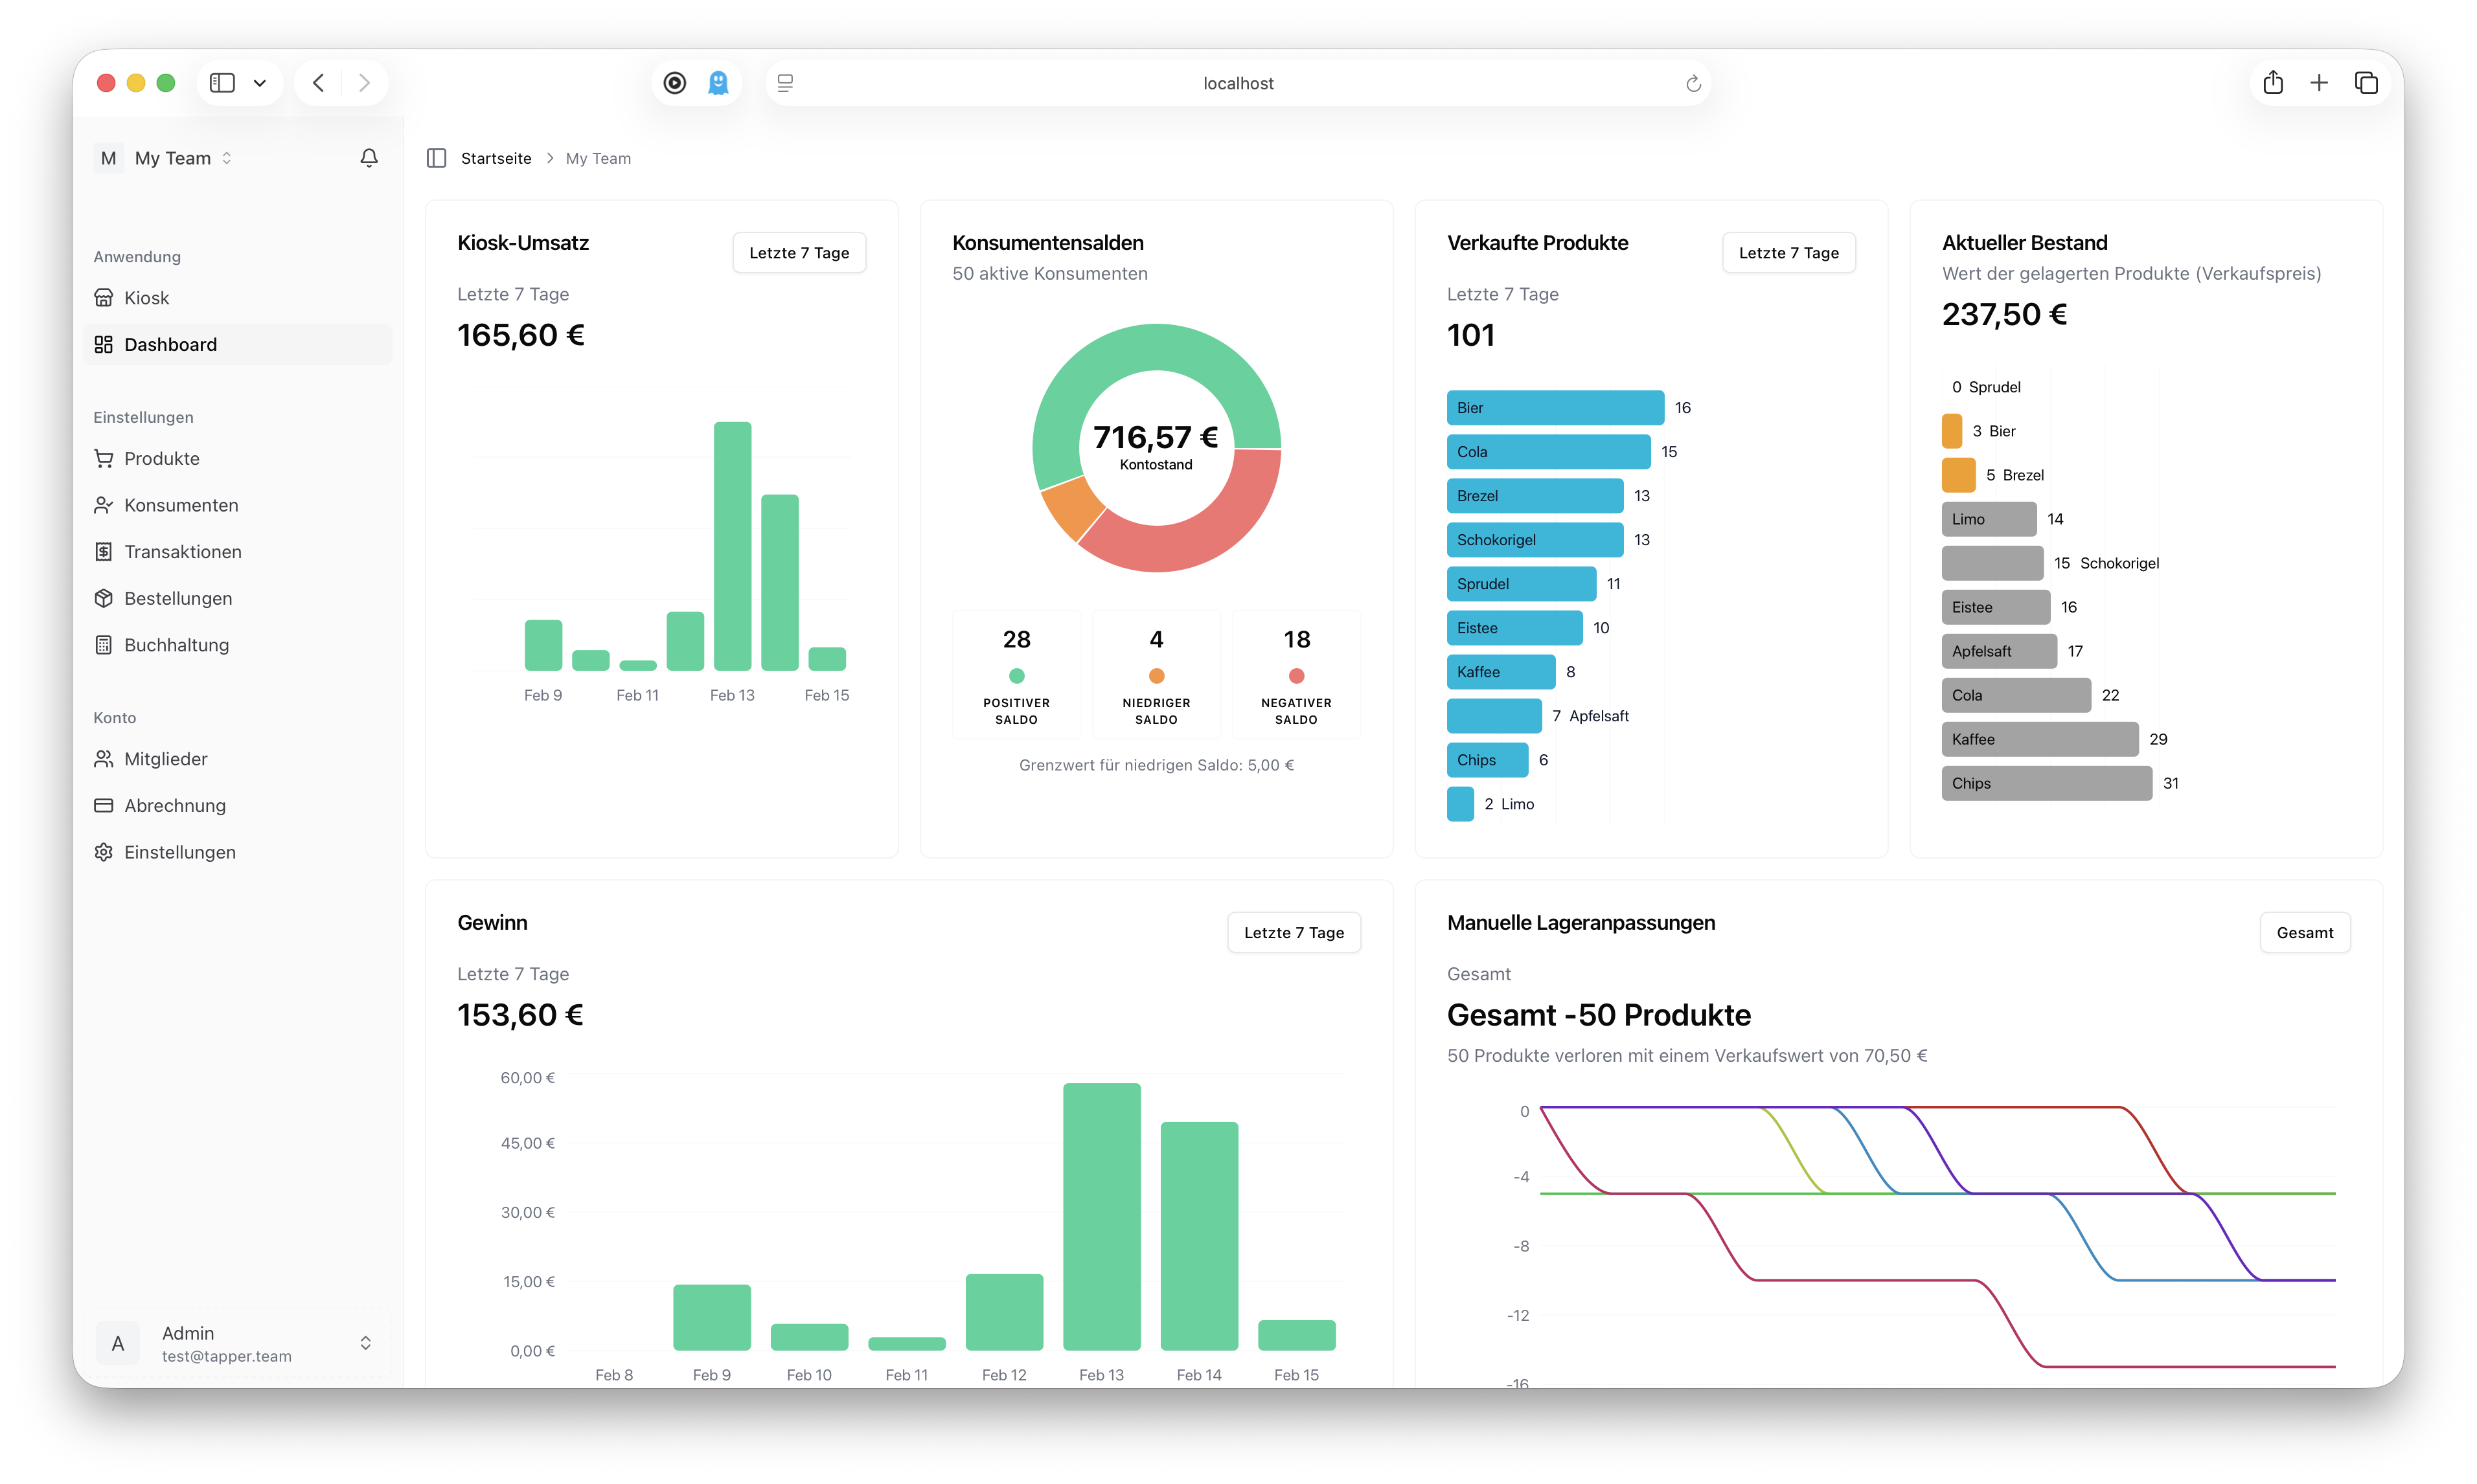The width and height of the screenshot is (2477, 1484).
Task: Expand the My Team switcher
Action: coord(172,158)
